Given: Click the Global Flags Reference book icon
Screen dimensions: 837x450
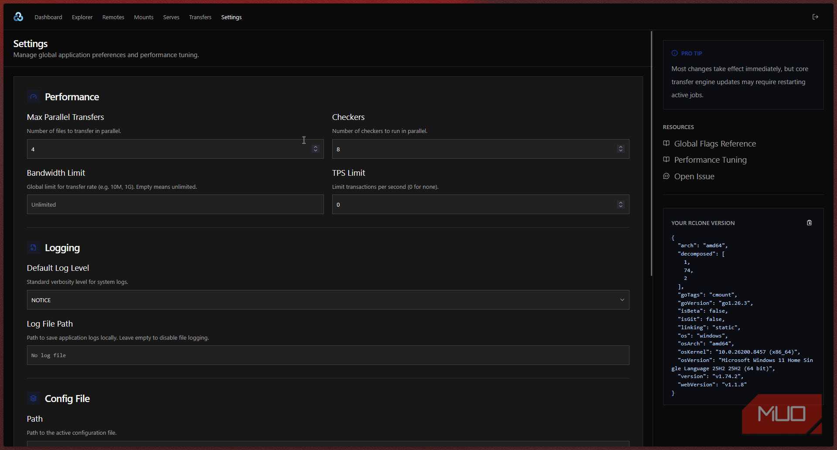Looking at the screenshot, I should (666, 143).
